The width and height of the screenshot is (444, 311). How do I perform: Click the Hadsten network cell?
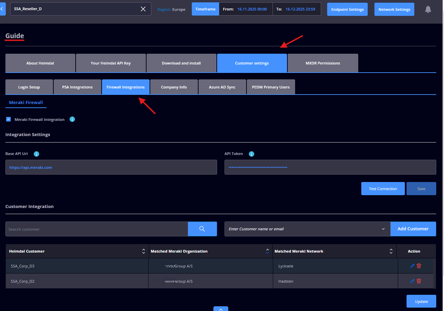tap(335, 281)
